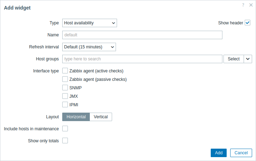Click the Host groups search field

point(142,59)
